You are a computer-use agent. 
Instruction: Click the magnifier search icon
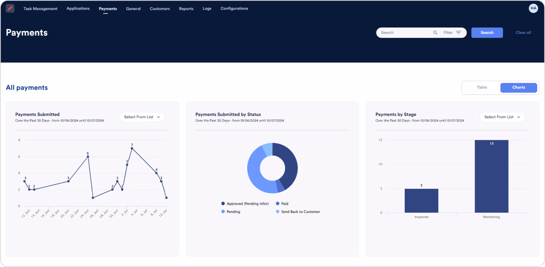click(x=435, y=33)
